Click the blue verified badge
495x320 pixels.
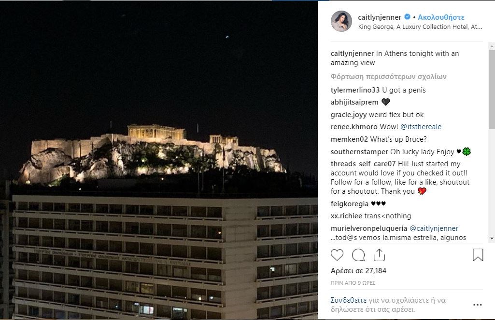coord(408,17)
